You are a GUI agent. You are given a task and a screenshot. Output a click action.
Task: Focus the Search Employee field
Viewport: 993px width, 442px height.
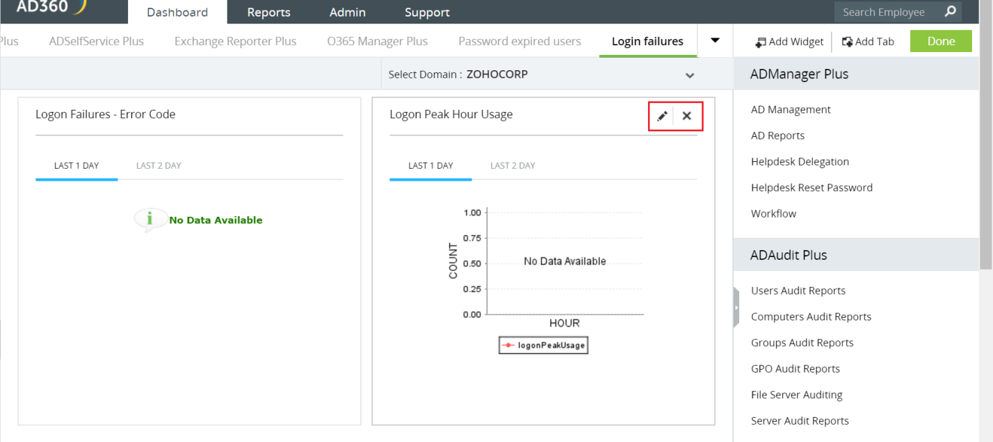(x=889, y=12)
